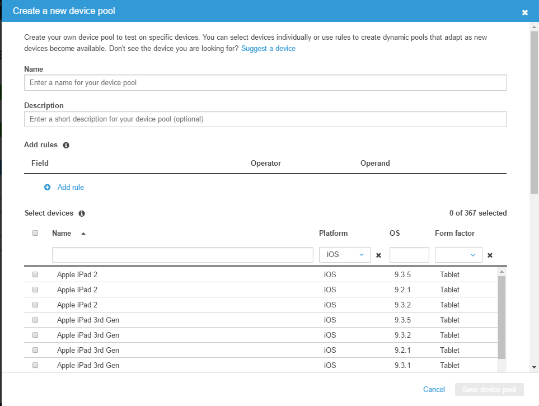Focus the device pool Name input field
This screenshot has height=406, width=539.
265,83
